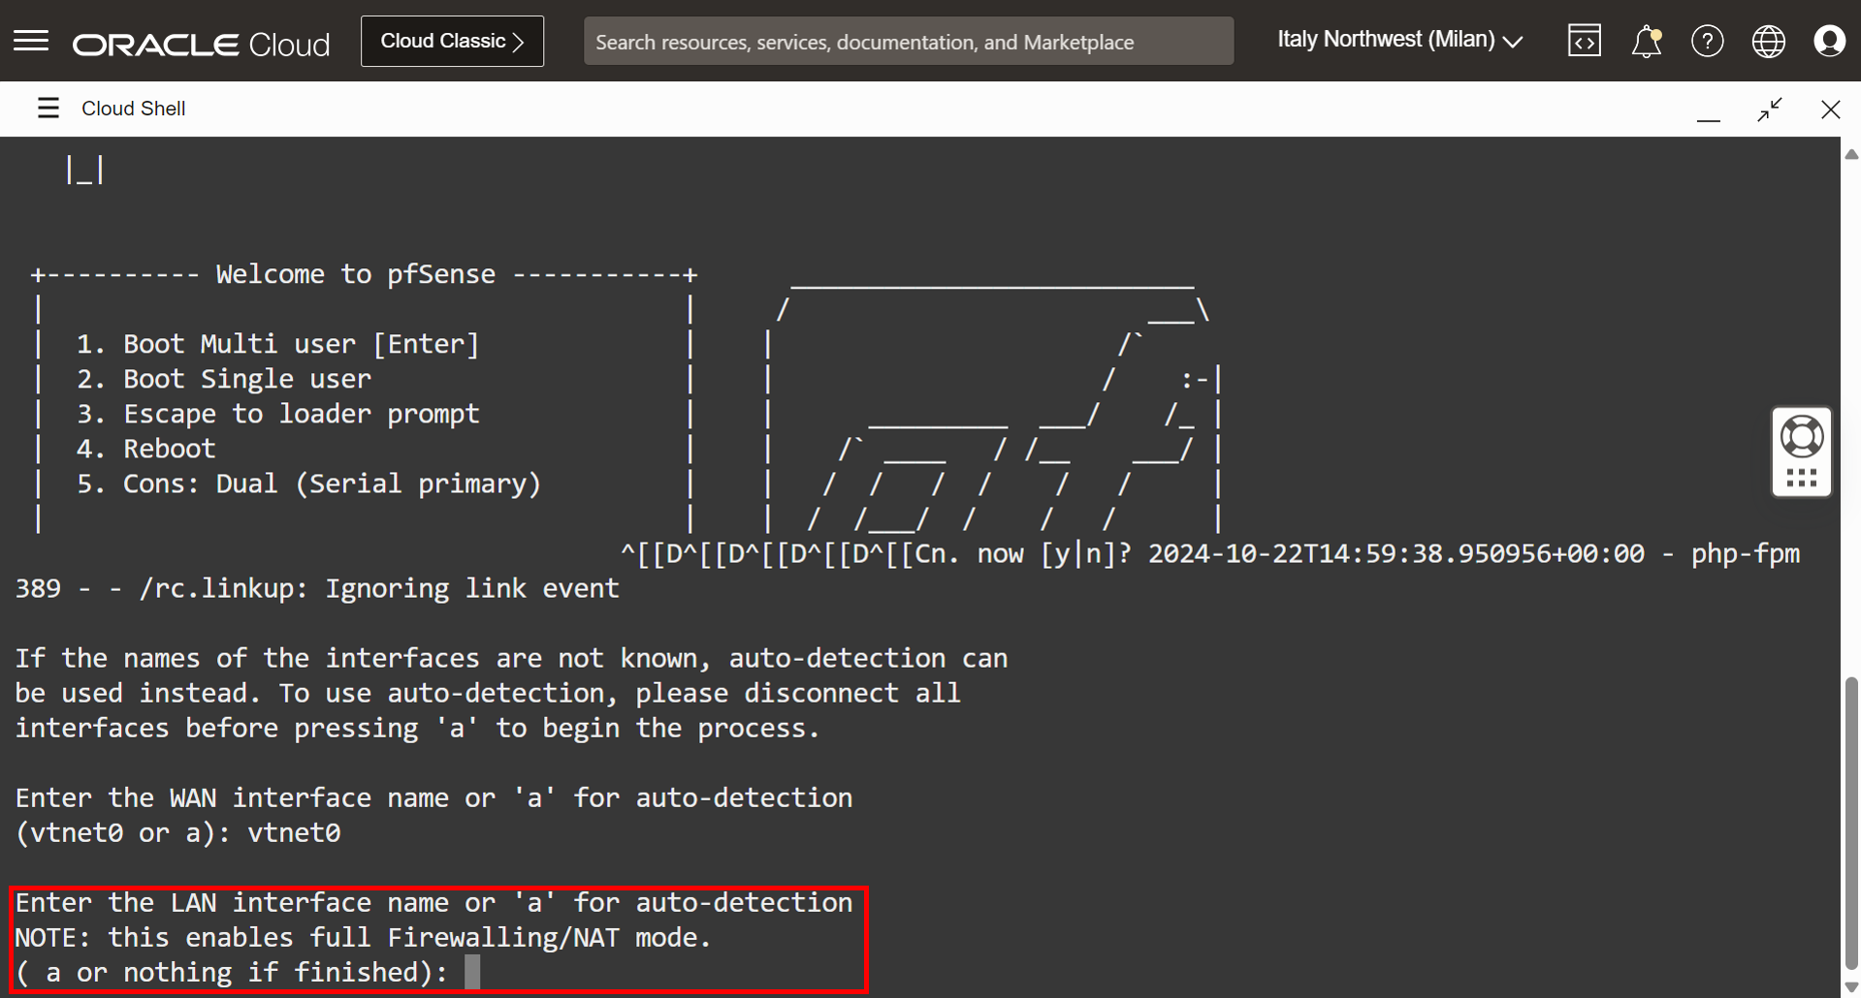This screenshot has height=998, width=1861.
Task: Click 'Enter the LAN interface name' line
Action: click(x=433, y=902)
